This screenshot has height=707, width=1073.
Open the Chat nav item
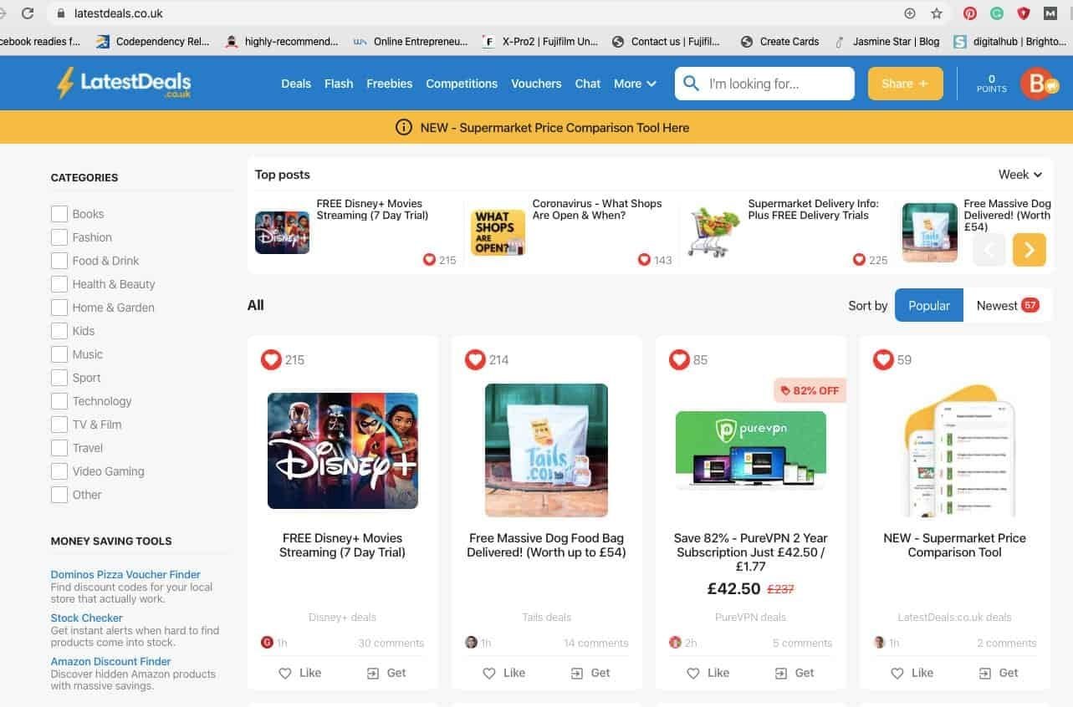pyautogui.click(x=588, y=84)
